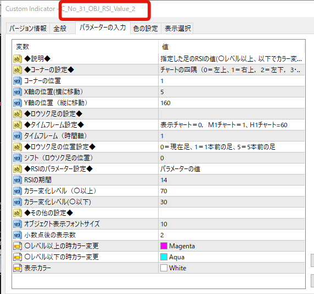
Task: Click the 0＝現在足 shift description value
Action: (232, 147)
